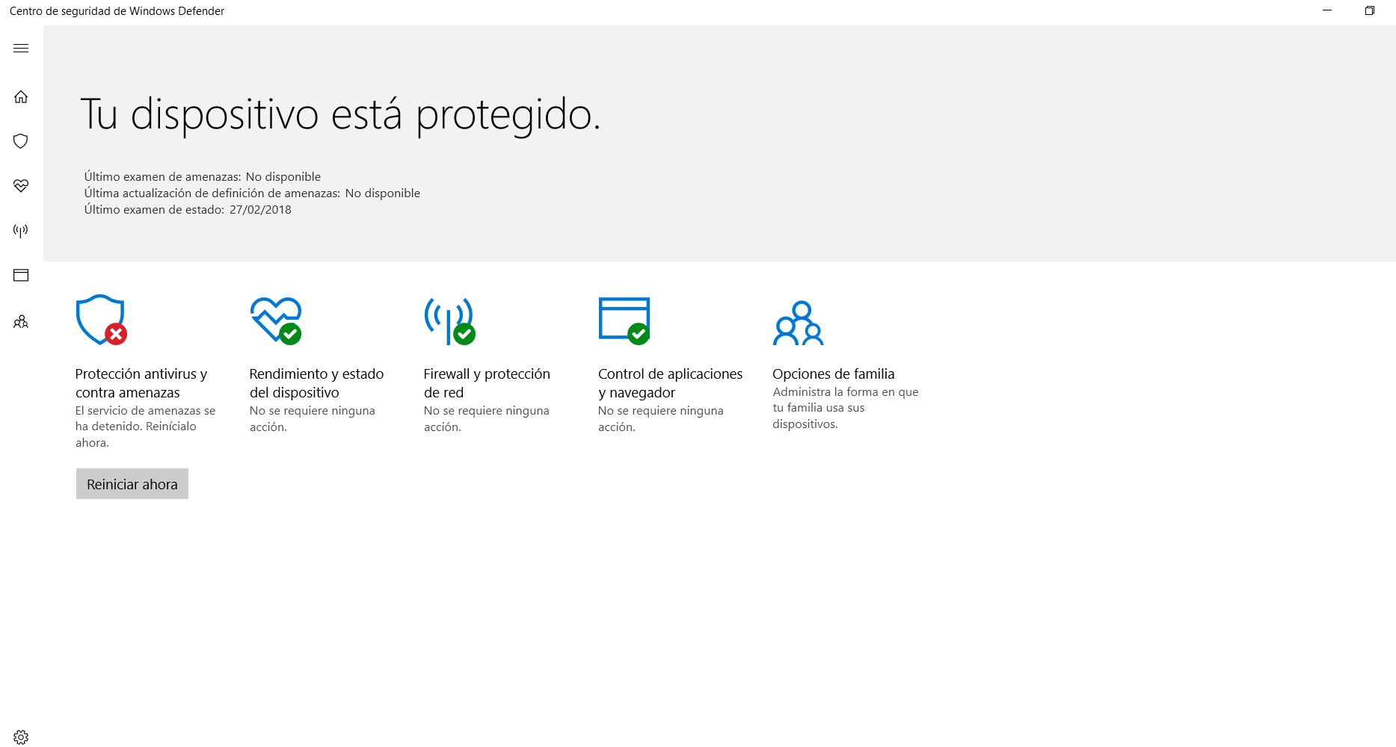Click the large family people icon

coord(798,323)
